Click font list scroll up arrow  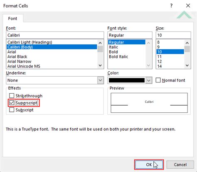point(100,43)
